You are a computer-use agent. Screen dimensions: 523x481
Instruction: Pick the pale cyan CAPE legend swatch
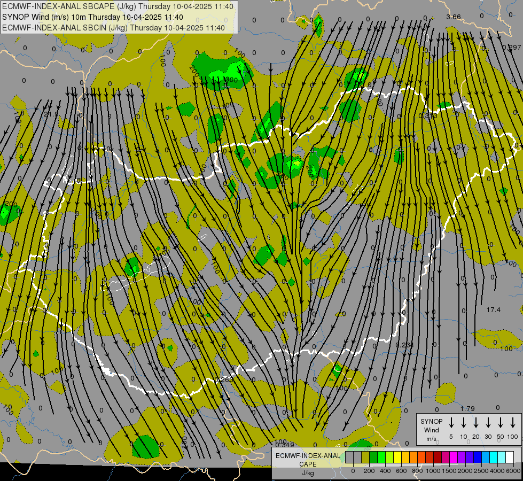(502, 457)
